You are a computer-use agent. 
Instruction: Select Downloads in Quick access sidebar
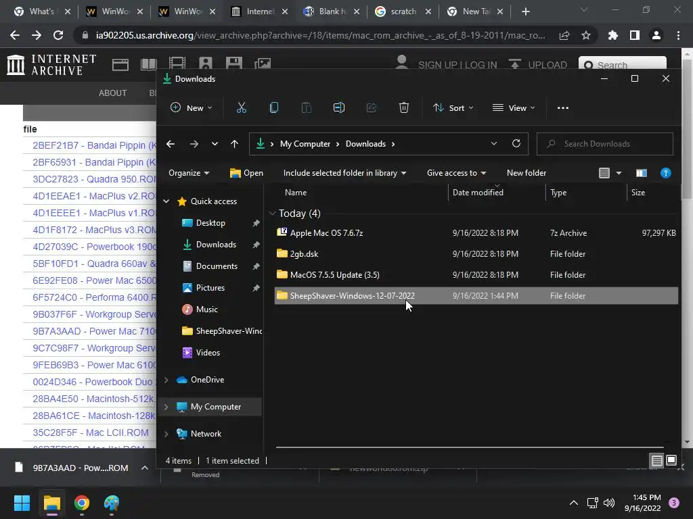click(216, 245)
